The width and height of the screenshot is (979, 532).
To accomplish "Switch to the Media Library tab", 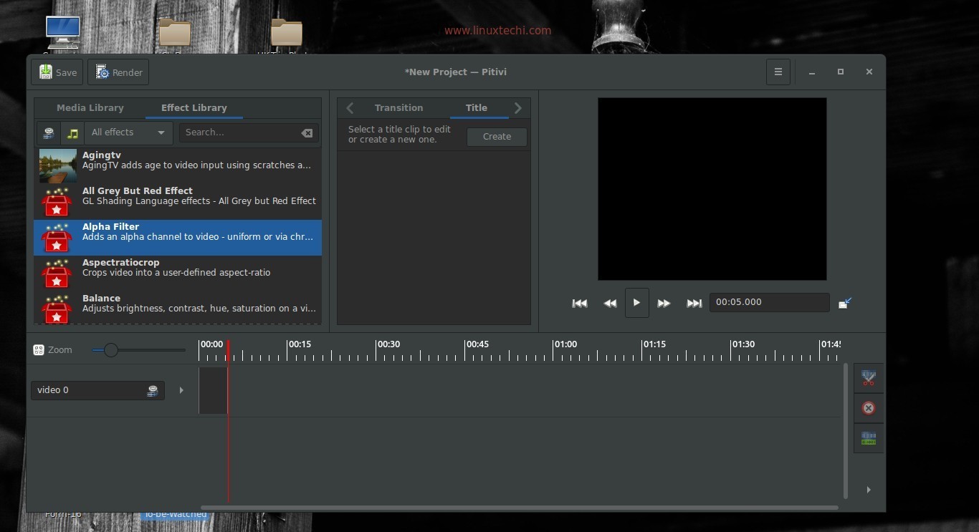I will click(90, 107).
